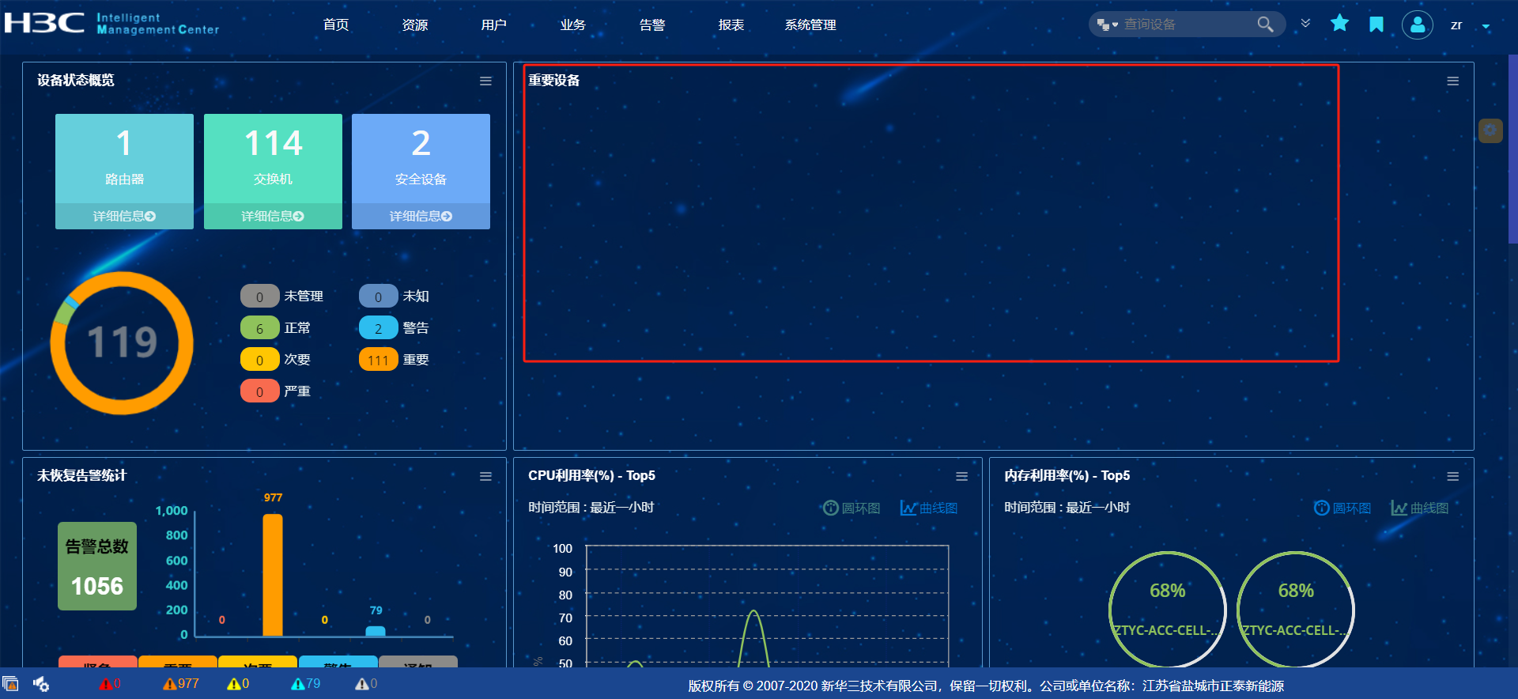Viewport: 1518px width, 699px height.
Task: Click the 严重 count badge
Action: [x=259, y=391]
